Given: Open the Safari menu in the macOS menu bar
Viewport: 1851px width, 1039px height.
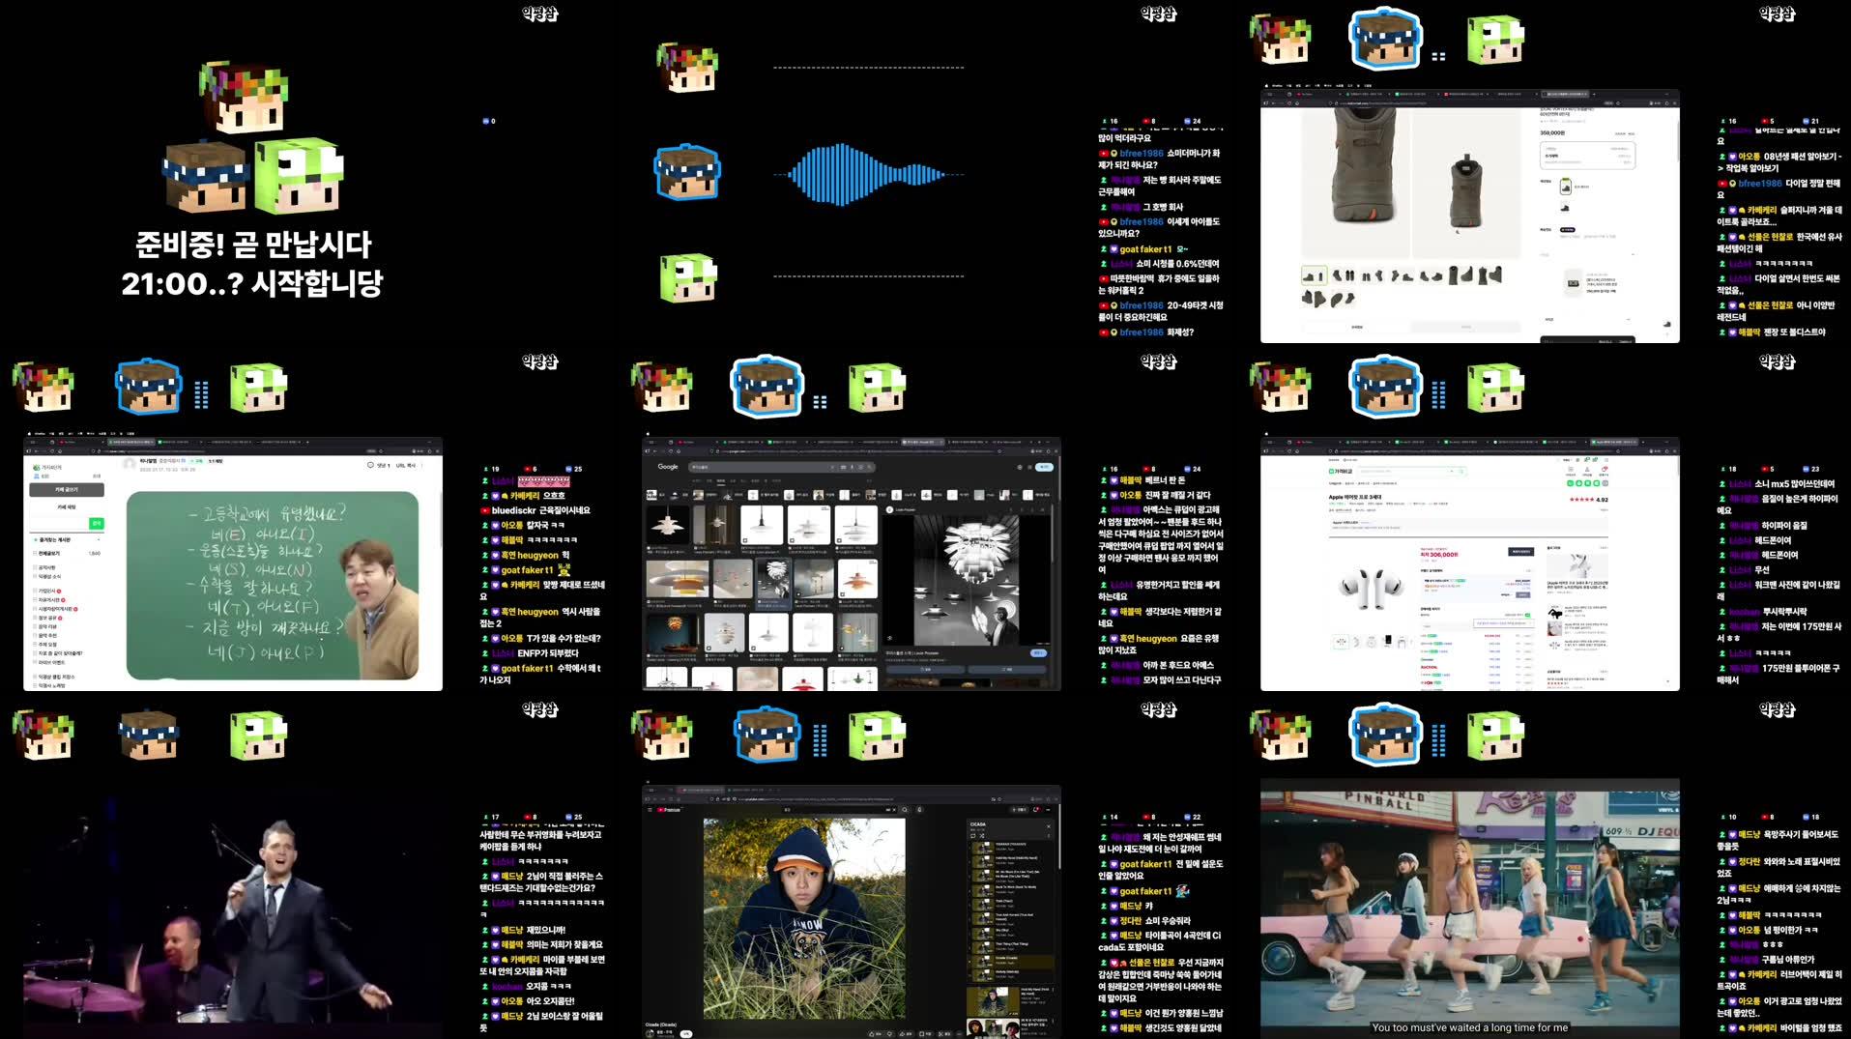Looking at the screenshot, I should (1278, 86).
